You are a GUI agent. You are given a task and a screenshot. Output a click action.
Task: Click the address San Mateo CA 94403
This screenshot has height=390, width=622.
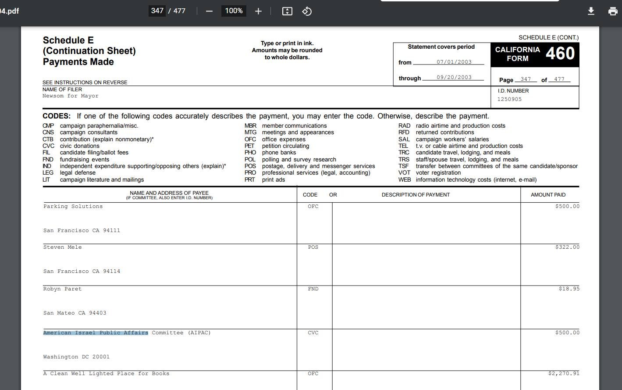click(75, 313)
